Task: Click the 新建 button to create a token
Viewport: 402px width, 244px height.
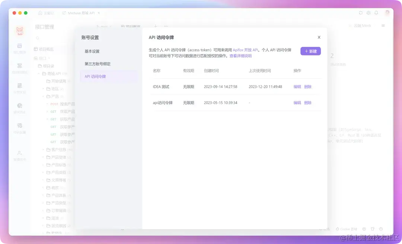Action: 310,51
